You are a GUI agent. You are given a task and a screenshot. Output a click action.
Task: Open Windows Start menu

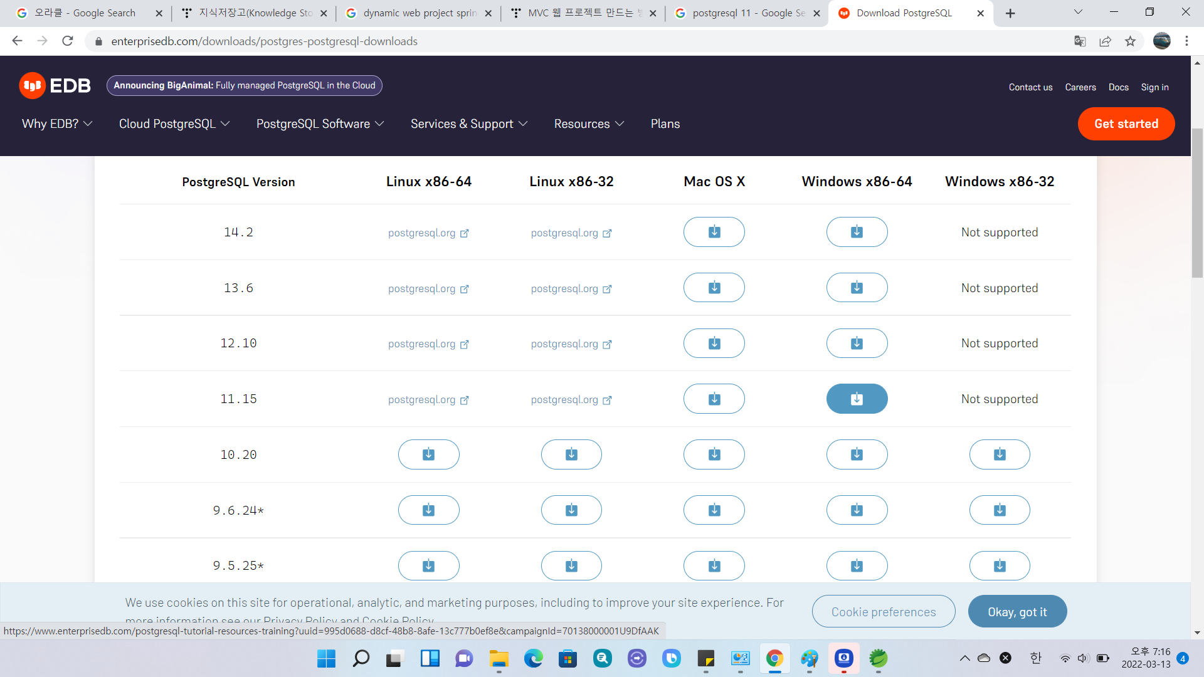[x=326, y=658]
